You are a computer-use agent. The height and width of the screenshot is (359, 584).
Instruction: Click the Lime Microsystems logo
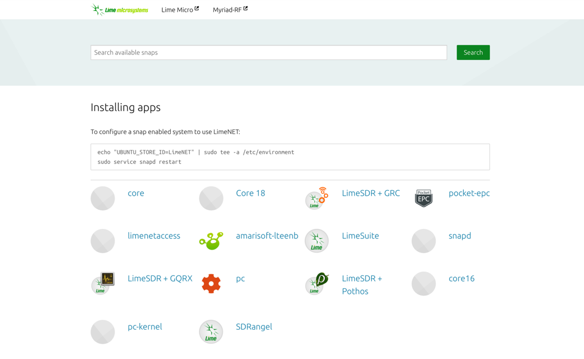pos(120,10)
